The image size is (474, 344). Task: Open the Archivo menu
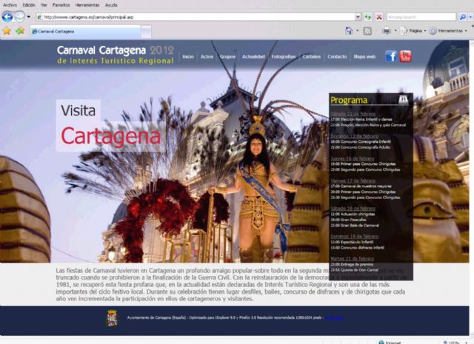click(10, 4)
